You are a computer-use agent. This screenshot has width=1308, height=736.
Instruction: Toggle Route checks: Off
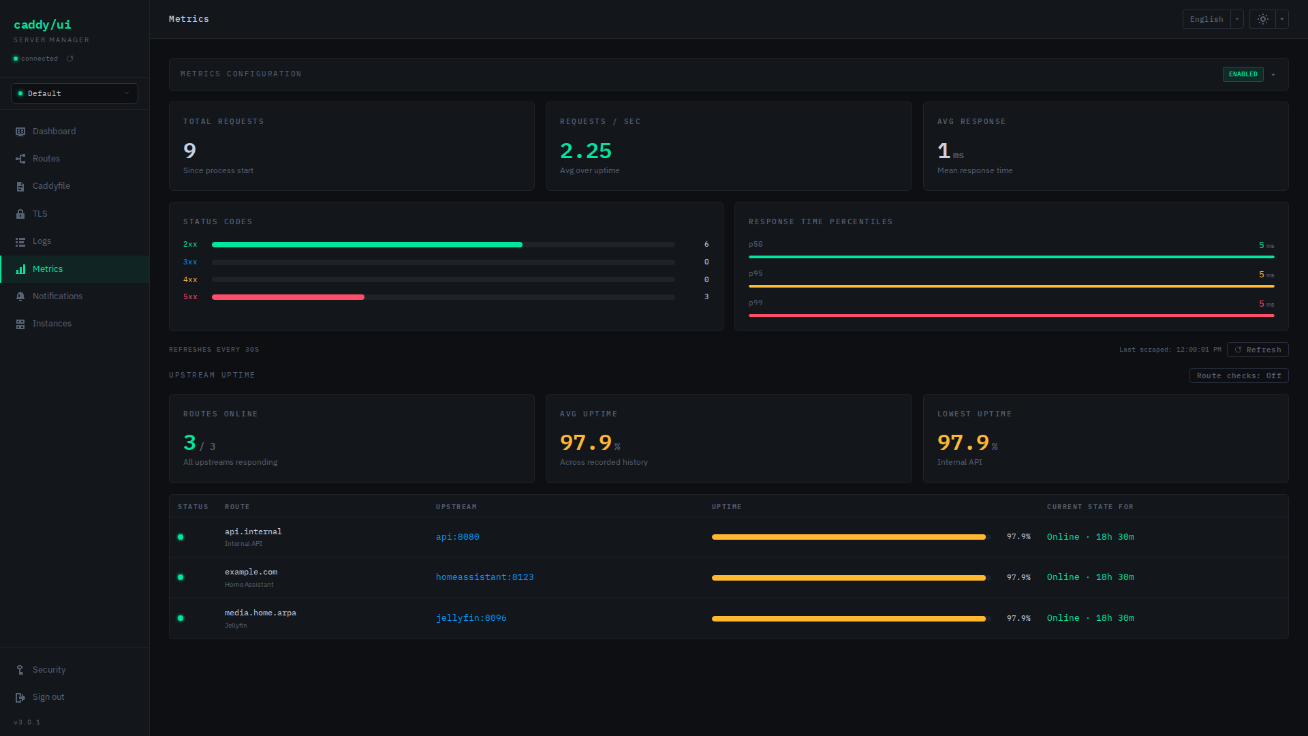(x=1239, y=375)
